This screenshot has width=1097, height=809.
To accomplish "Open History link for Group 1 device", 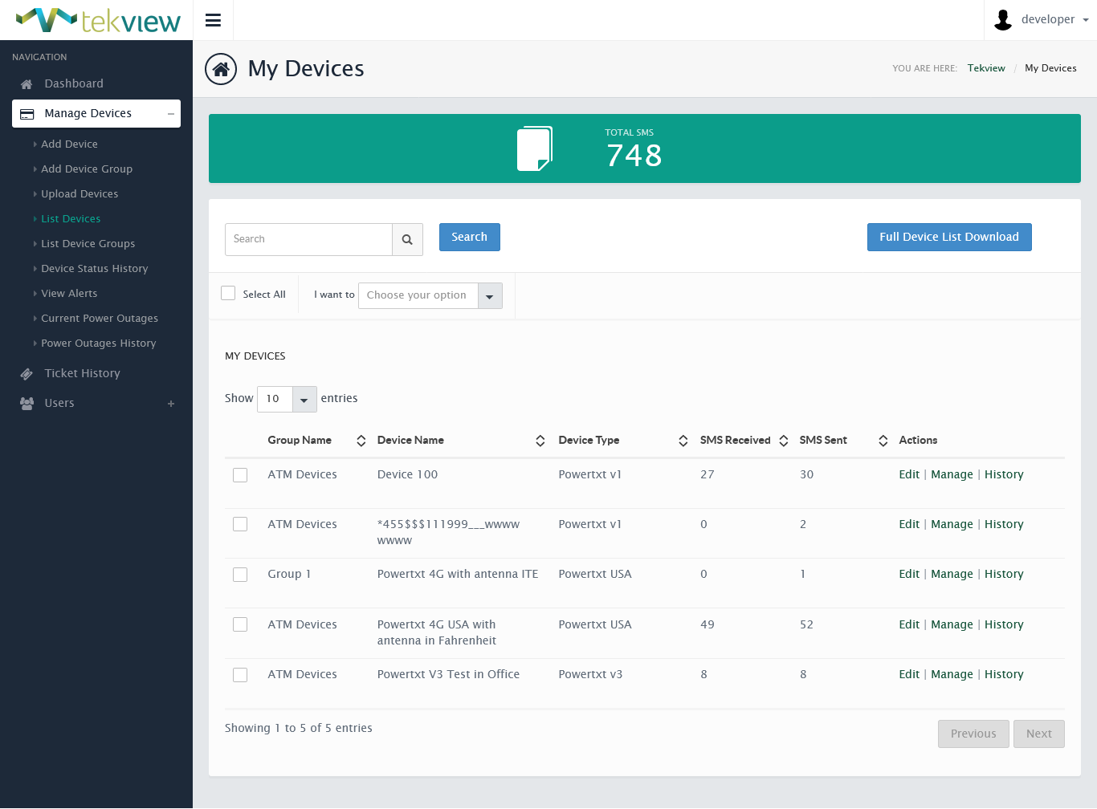I will 1004,574.
